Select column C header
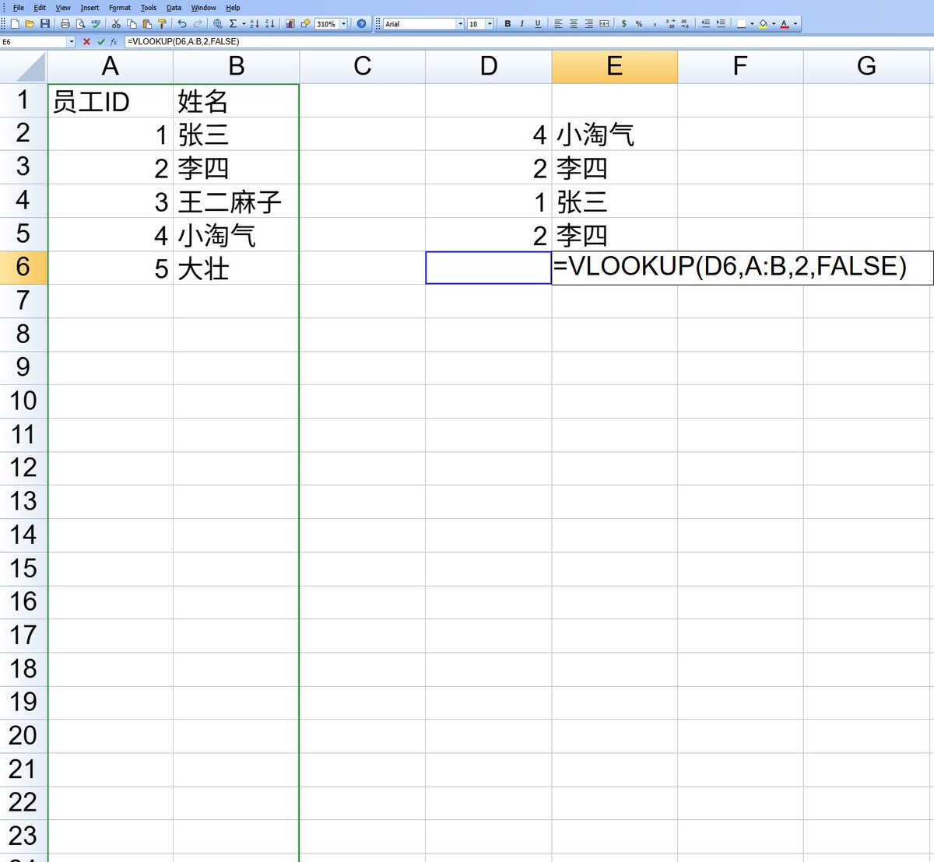The height and width of the screenshot is (862, 934). pos(363,67)
